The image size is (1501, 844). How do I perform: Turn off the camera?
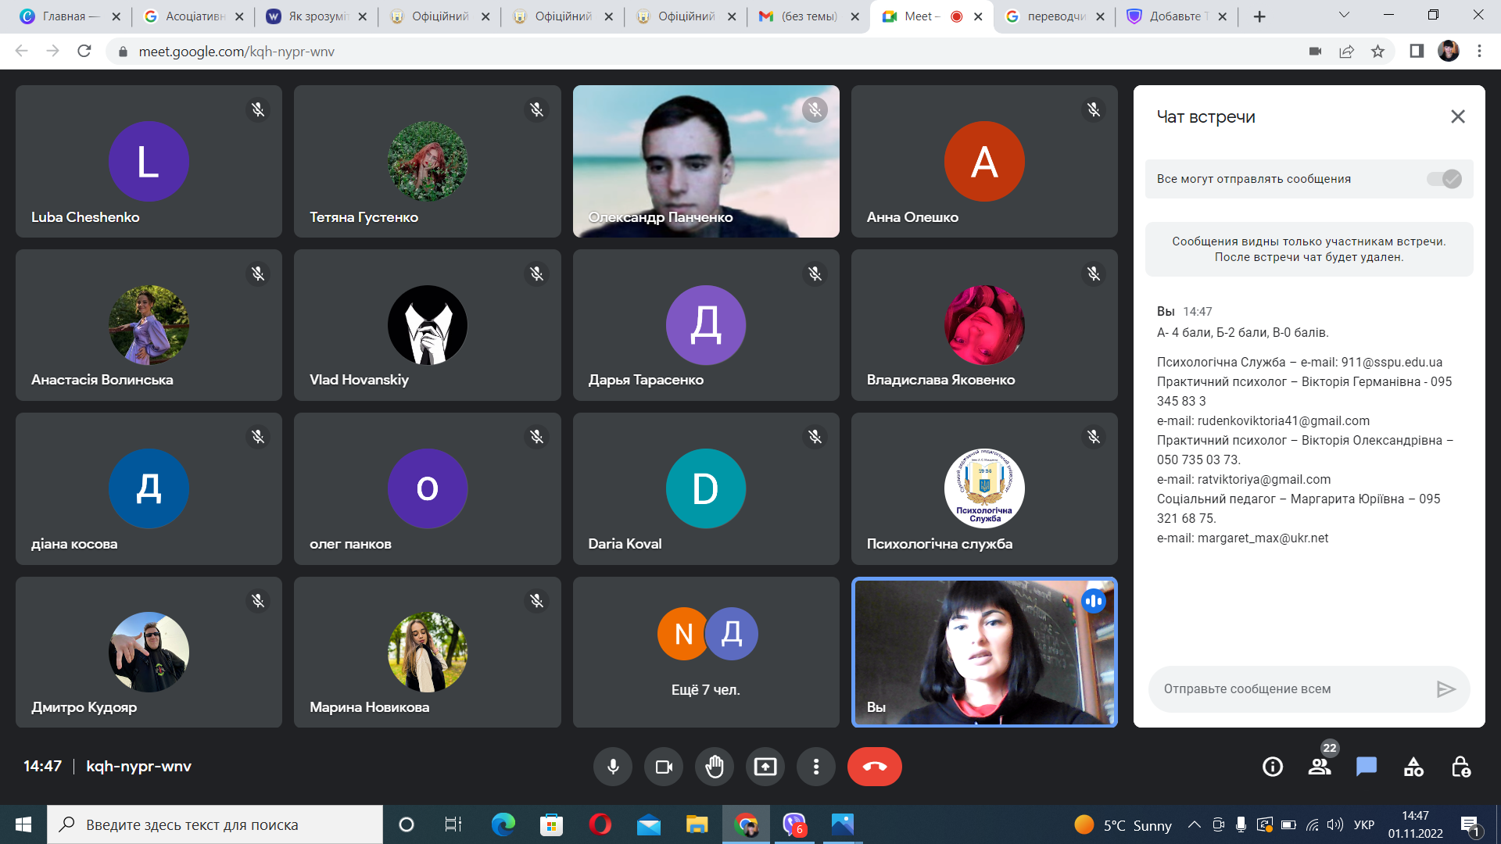point(664,767)
